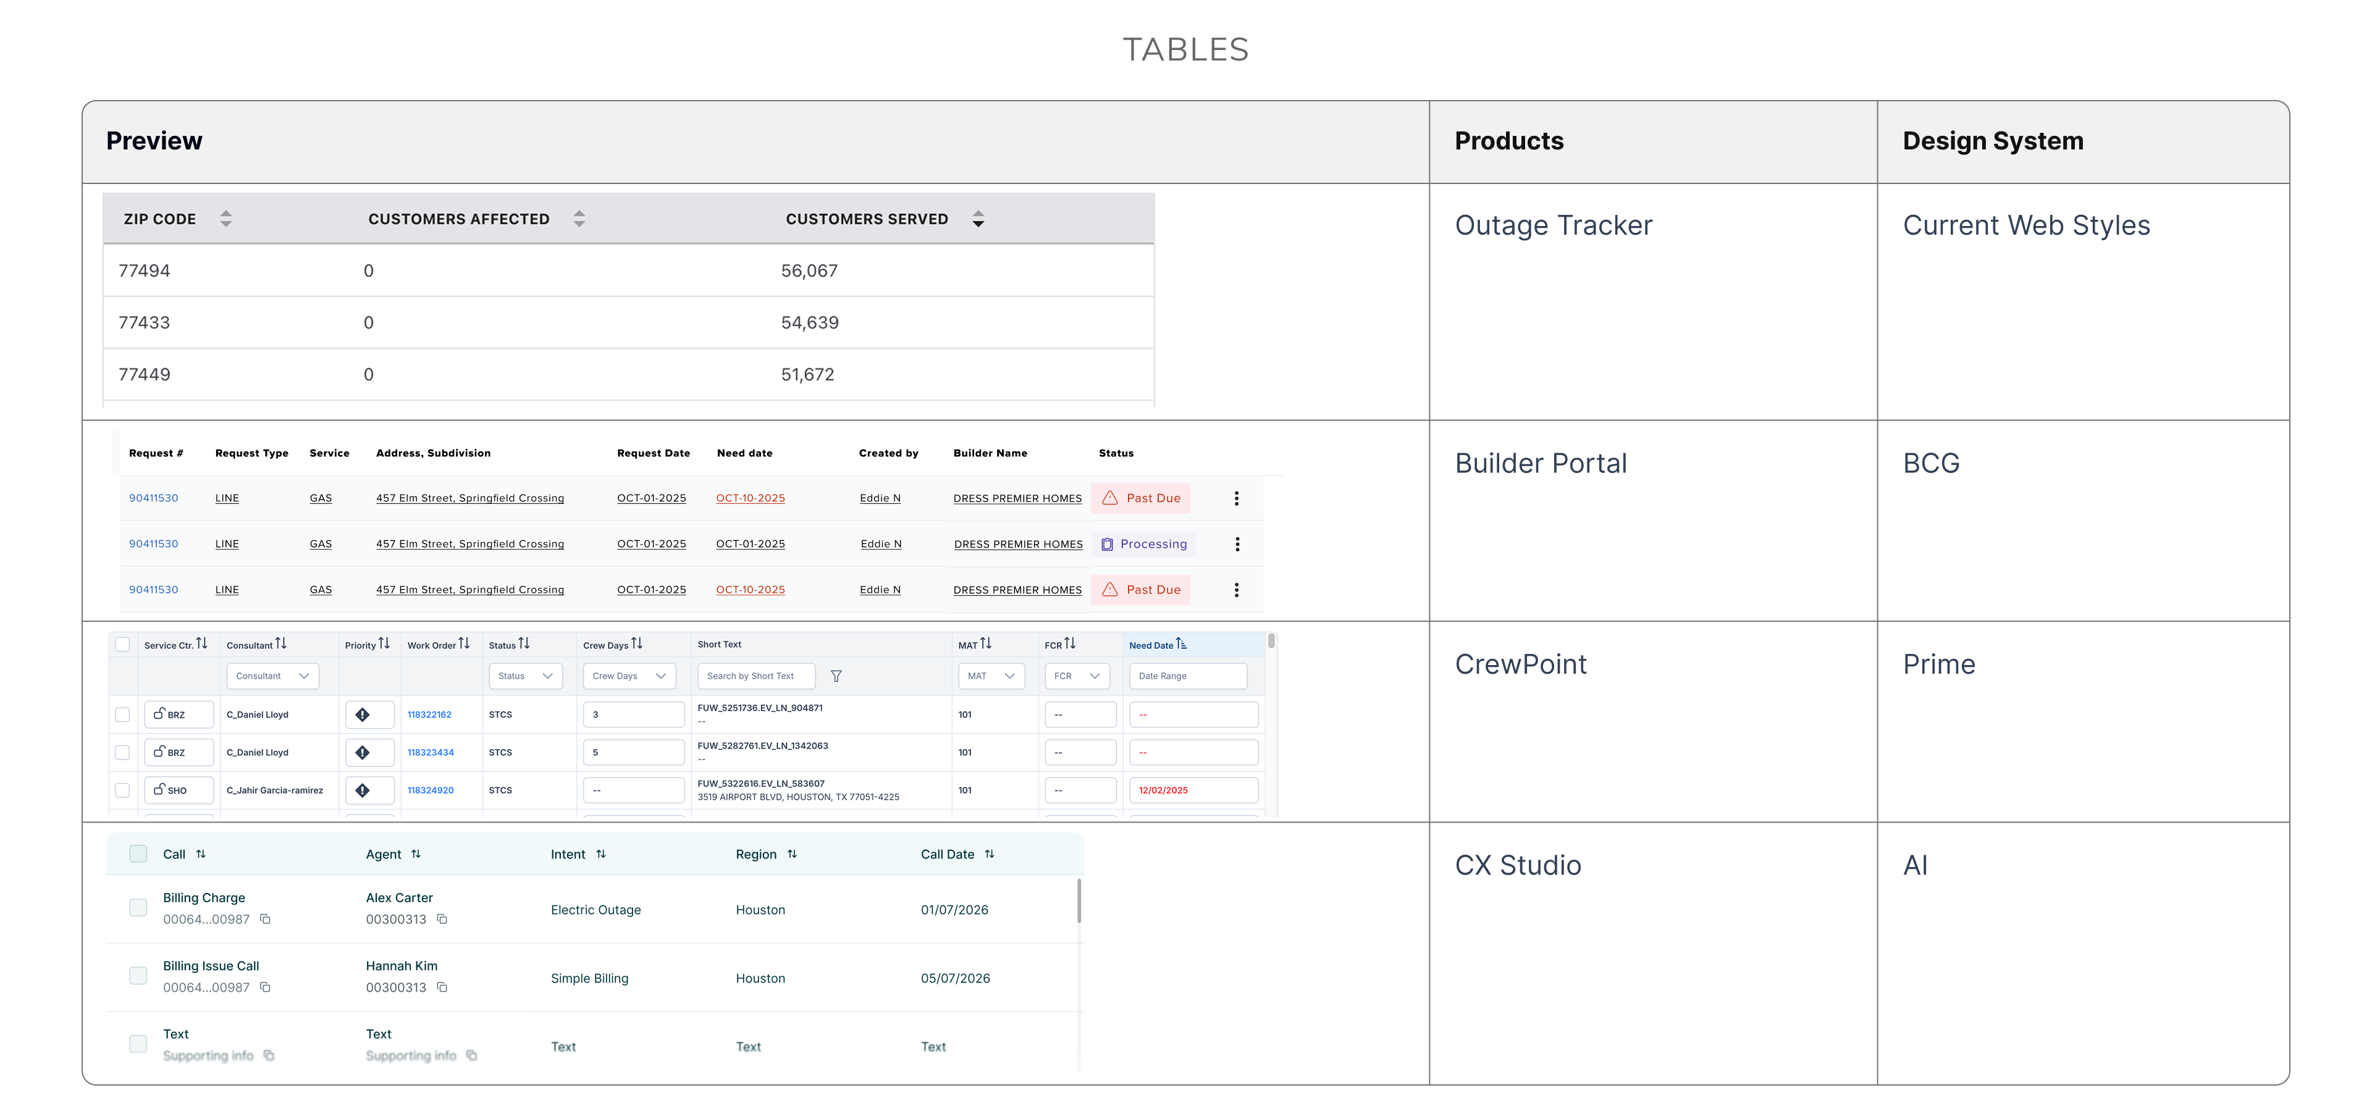Image resolution: width=2372 pixels, height=1114 pixels.
Task: Click sort icon beside Crew Days header
Action: click(637, 643)
